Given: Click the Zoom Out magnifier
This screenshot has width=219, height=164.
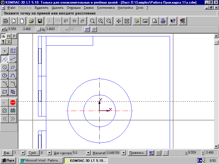Looking at the screenshot, I should click(x=109, y=21).
